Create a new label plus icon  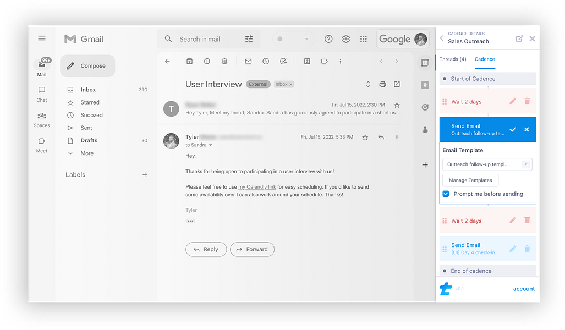point(145,175)
